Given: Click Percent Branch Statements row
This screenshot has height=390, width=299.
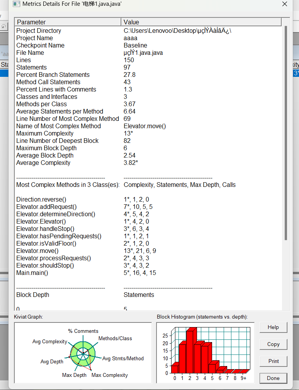Looking at the screenshot, I should (148, 75).
